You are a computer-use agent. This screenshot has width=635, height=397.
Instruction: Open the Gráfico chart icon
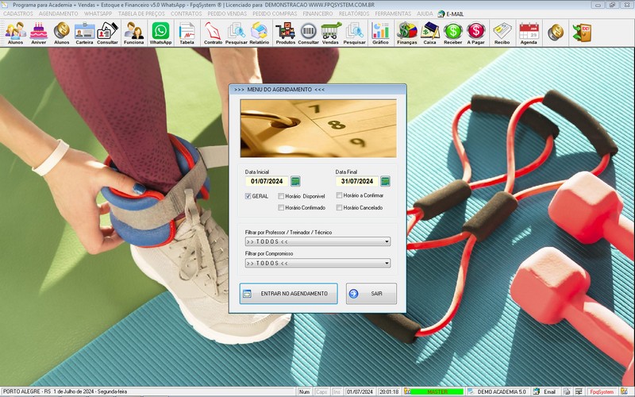click(x=380, y=33)
